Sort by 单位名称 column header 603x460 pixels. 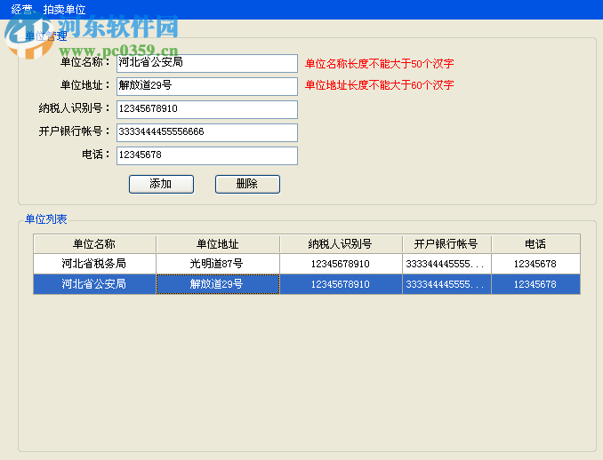(94, 244)
